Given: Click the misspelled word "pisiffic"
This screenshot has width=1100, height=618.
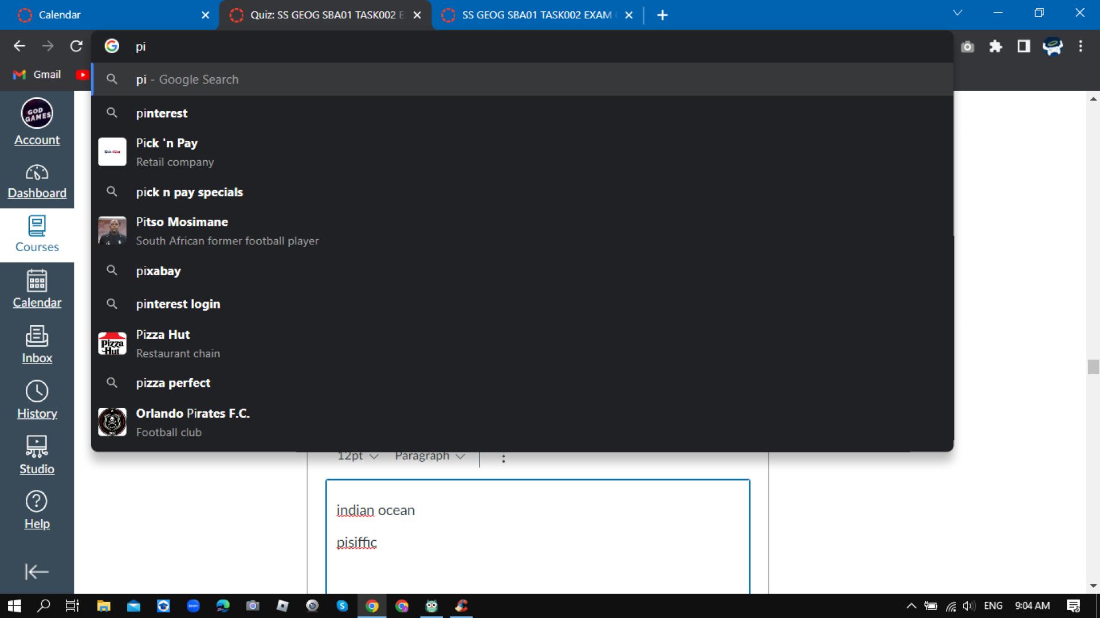Looking at the screenshot, I should [356, 542].
